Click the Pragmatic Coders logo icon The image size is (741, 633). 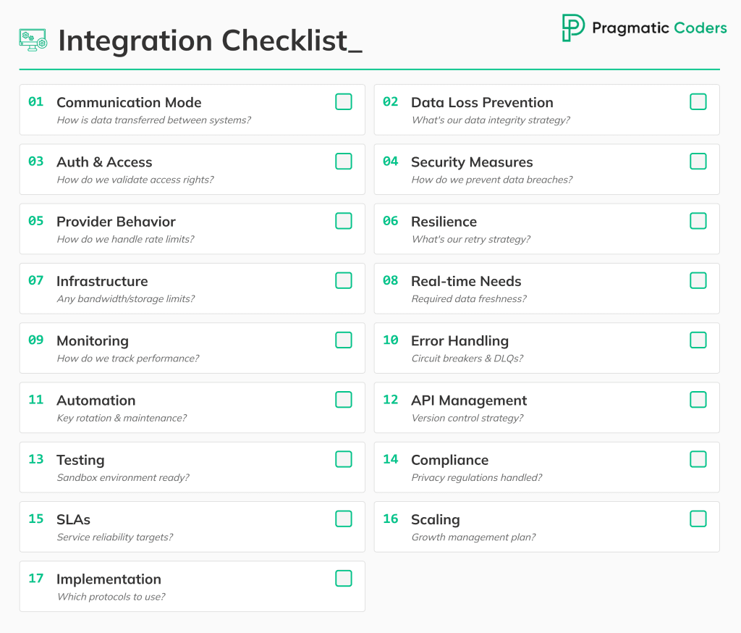coord(573,28)
